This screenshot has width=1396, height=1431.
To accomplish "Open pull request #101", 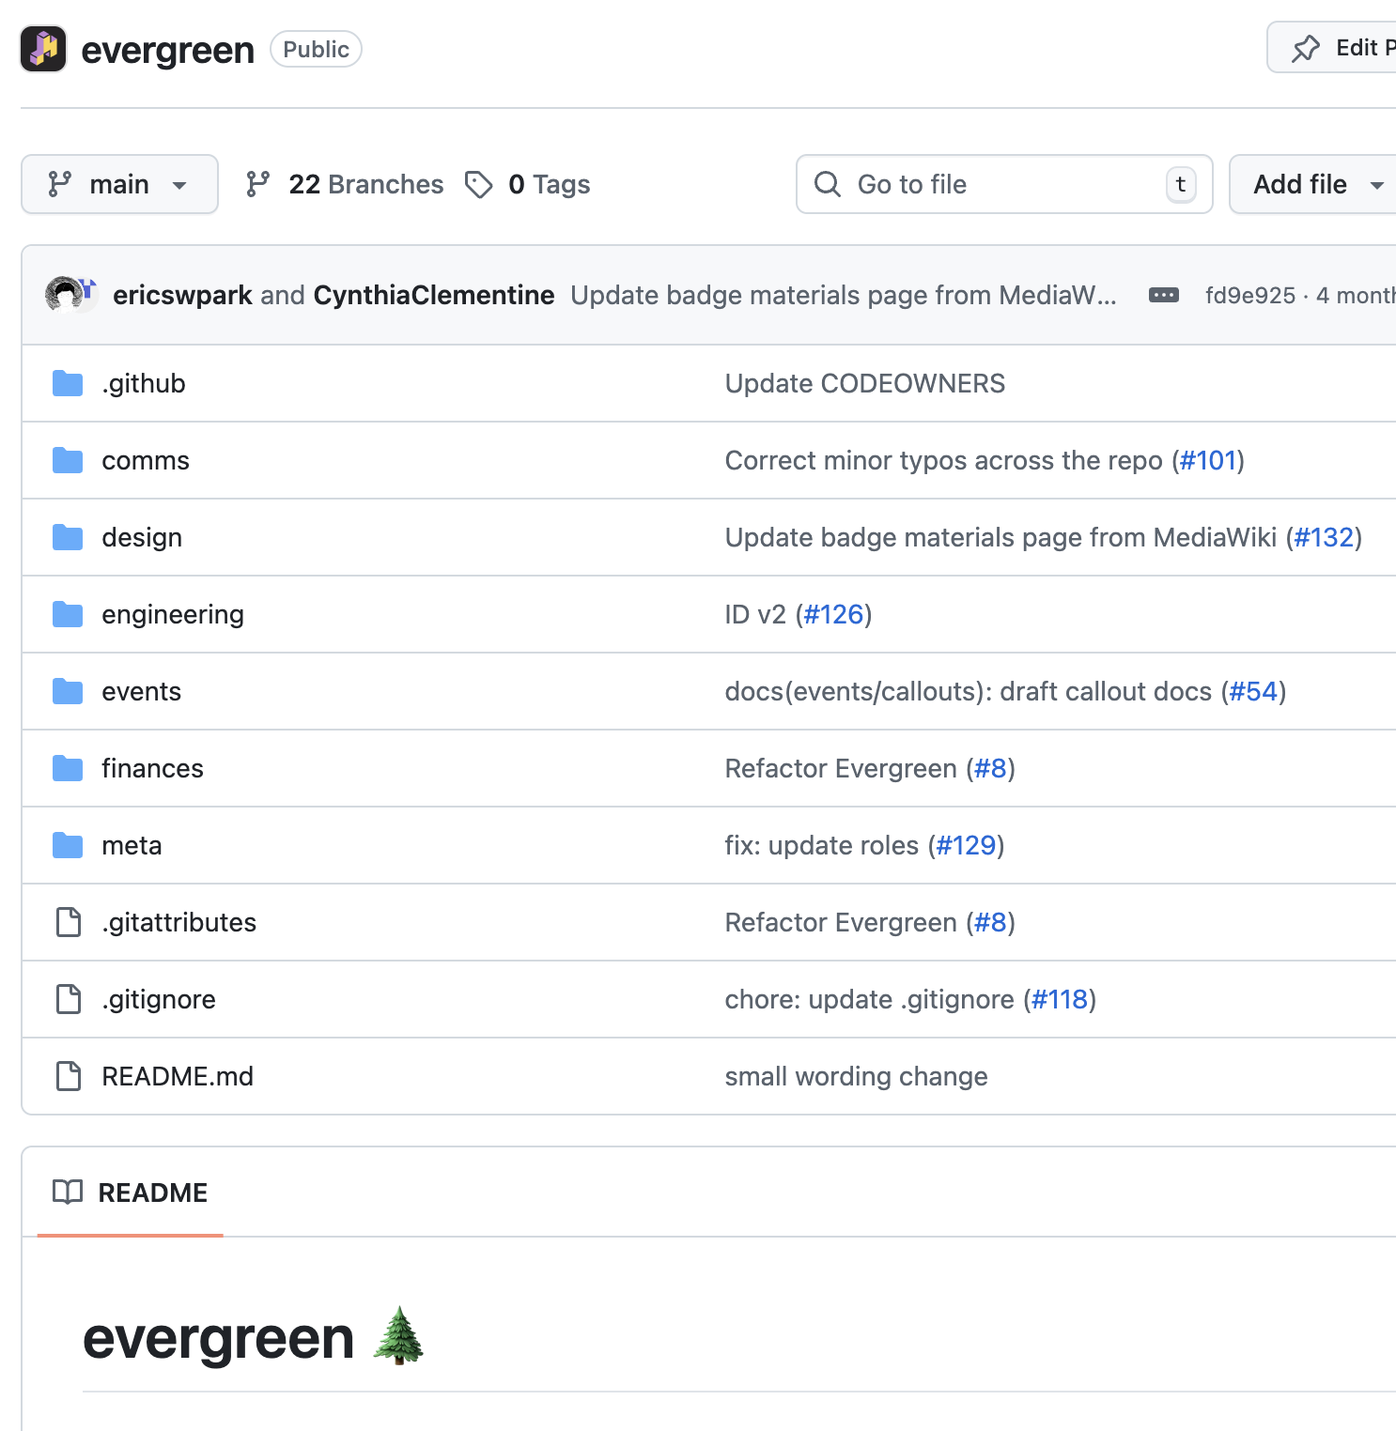I will tap(1208, 460).
